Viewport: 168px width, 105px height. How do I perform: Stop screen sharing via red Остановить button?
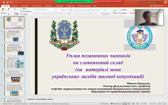(x=106, y=1)
